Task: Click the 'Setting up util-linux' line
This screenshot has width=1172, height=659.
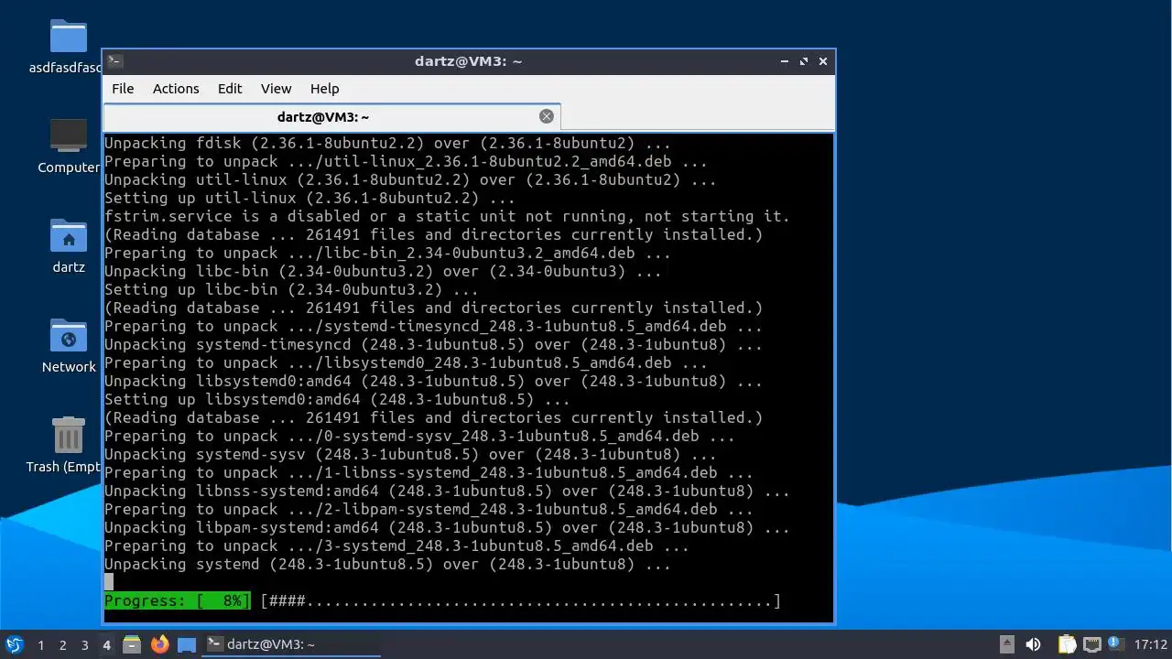Action: [309, 199]
